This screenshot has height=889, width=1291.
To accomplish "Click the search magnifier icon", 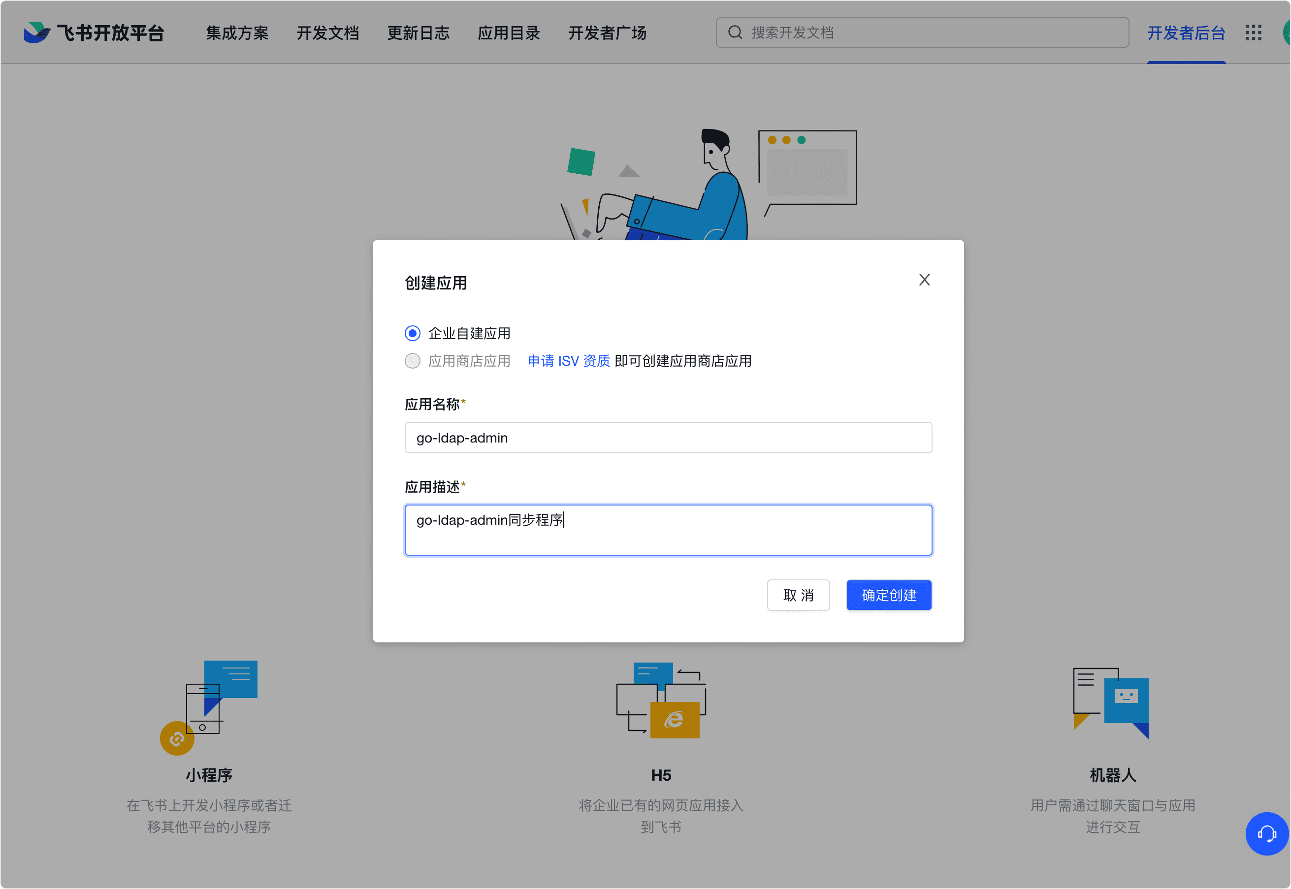I will [735, 32].
